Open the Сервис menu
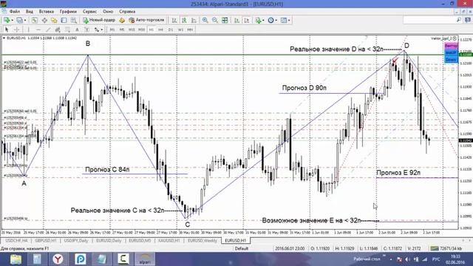Screen dimensions: 473x266 (89, 12)
